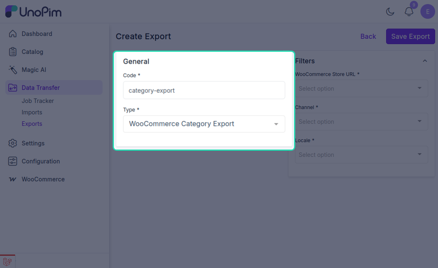The height and width of the screenshot is (268, 438).
Task: Click the Settings gear icon
Action: pos(13,143)
